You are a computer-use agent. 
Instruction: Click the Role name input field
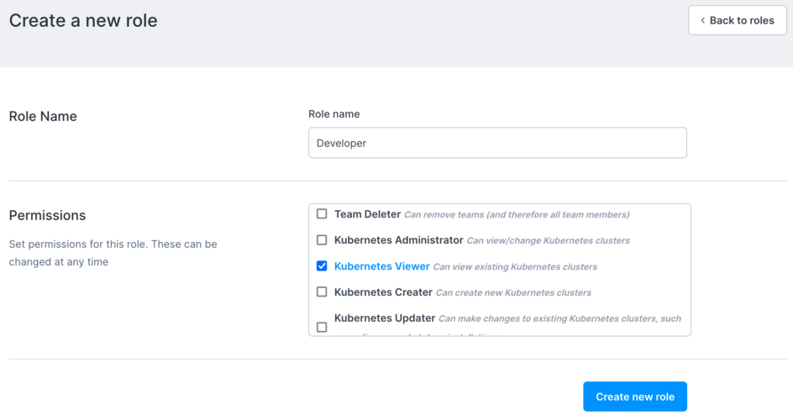tap(497, 143)
